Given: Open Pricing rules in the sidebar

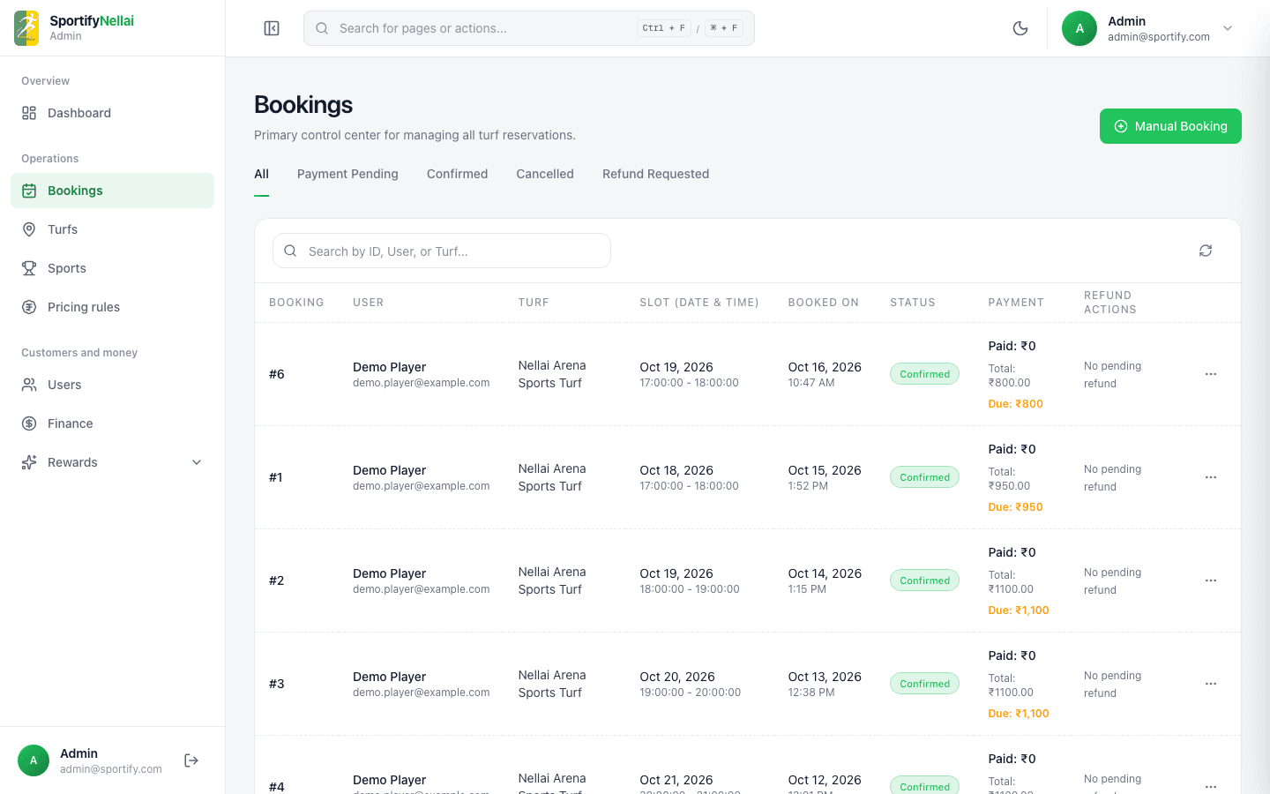Looking at the screenshot, I should tap(112, 307).
